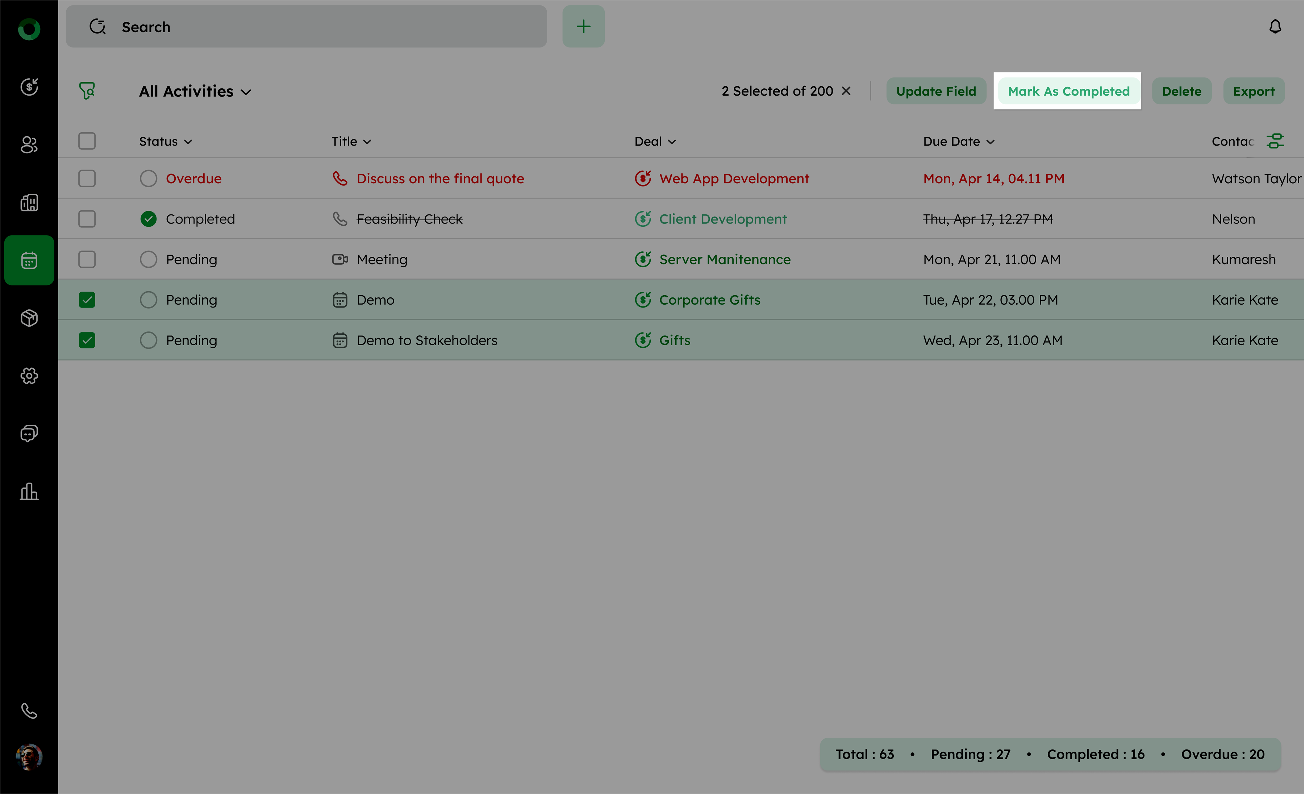This screenshot has width=1305, height=794.
Task: Click the notification bell icon
Action: pos(1275,26)
